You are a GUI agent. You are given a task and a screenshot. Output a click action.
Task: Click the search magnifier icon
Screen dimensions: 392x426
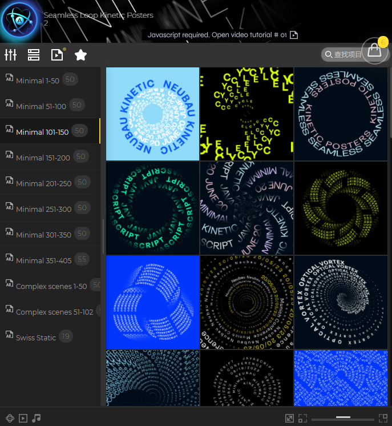[329, 55]
